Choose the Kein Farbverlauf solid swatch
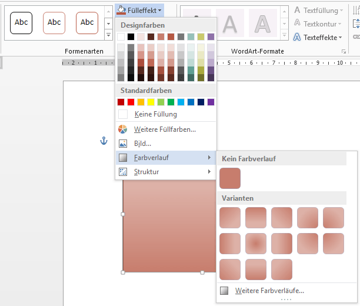 (230, 178)
